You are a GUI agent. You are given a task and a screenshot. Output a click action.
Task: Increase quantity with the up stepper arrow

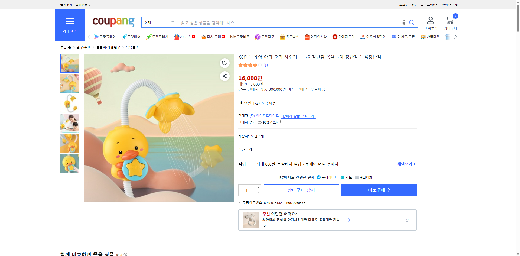tap(258, 187)
